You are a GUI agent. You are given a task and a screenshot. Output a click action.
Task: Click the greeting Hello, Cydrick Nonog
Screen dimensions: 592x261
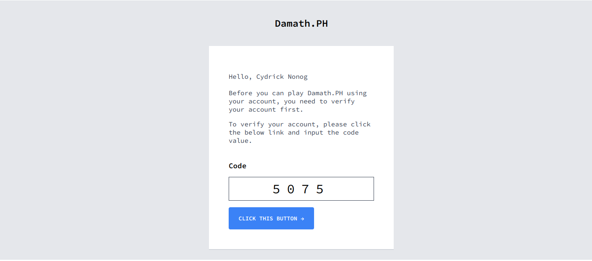268,77
